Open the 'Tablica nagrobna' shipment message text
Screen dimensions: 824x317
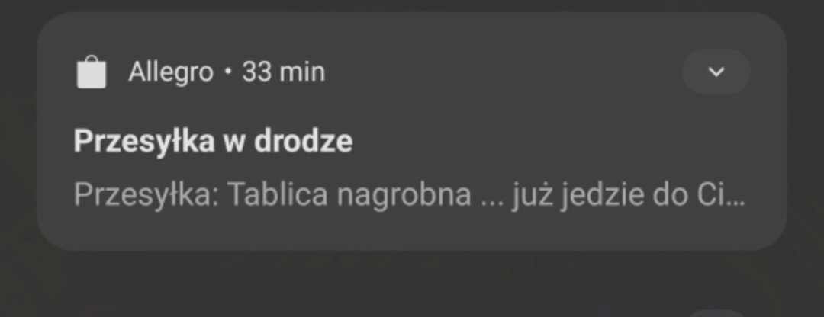click(x=410, y=195)
